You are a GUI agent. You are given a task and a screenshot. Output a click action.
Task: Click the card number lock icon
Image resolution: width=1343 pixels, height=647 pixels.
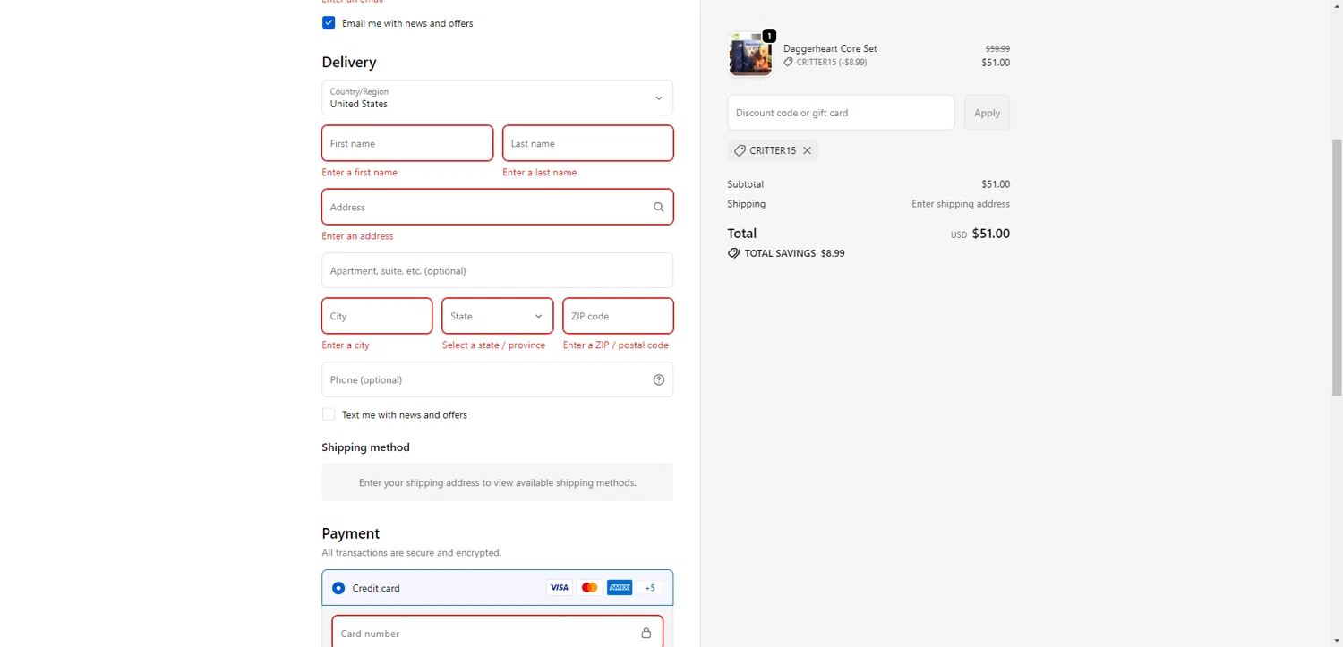pos(646,634)
